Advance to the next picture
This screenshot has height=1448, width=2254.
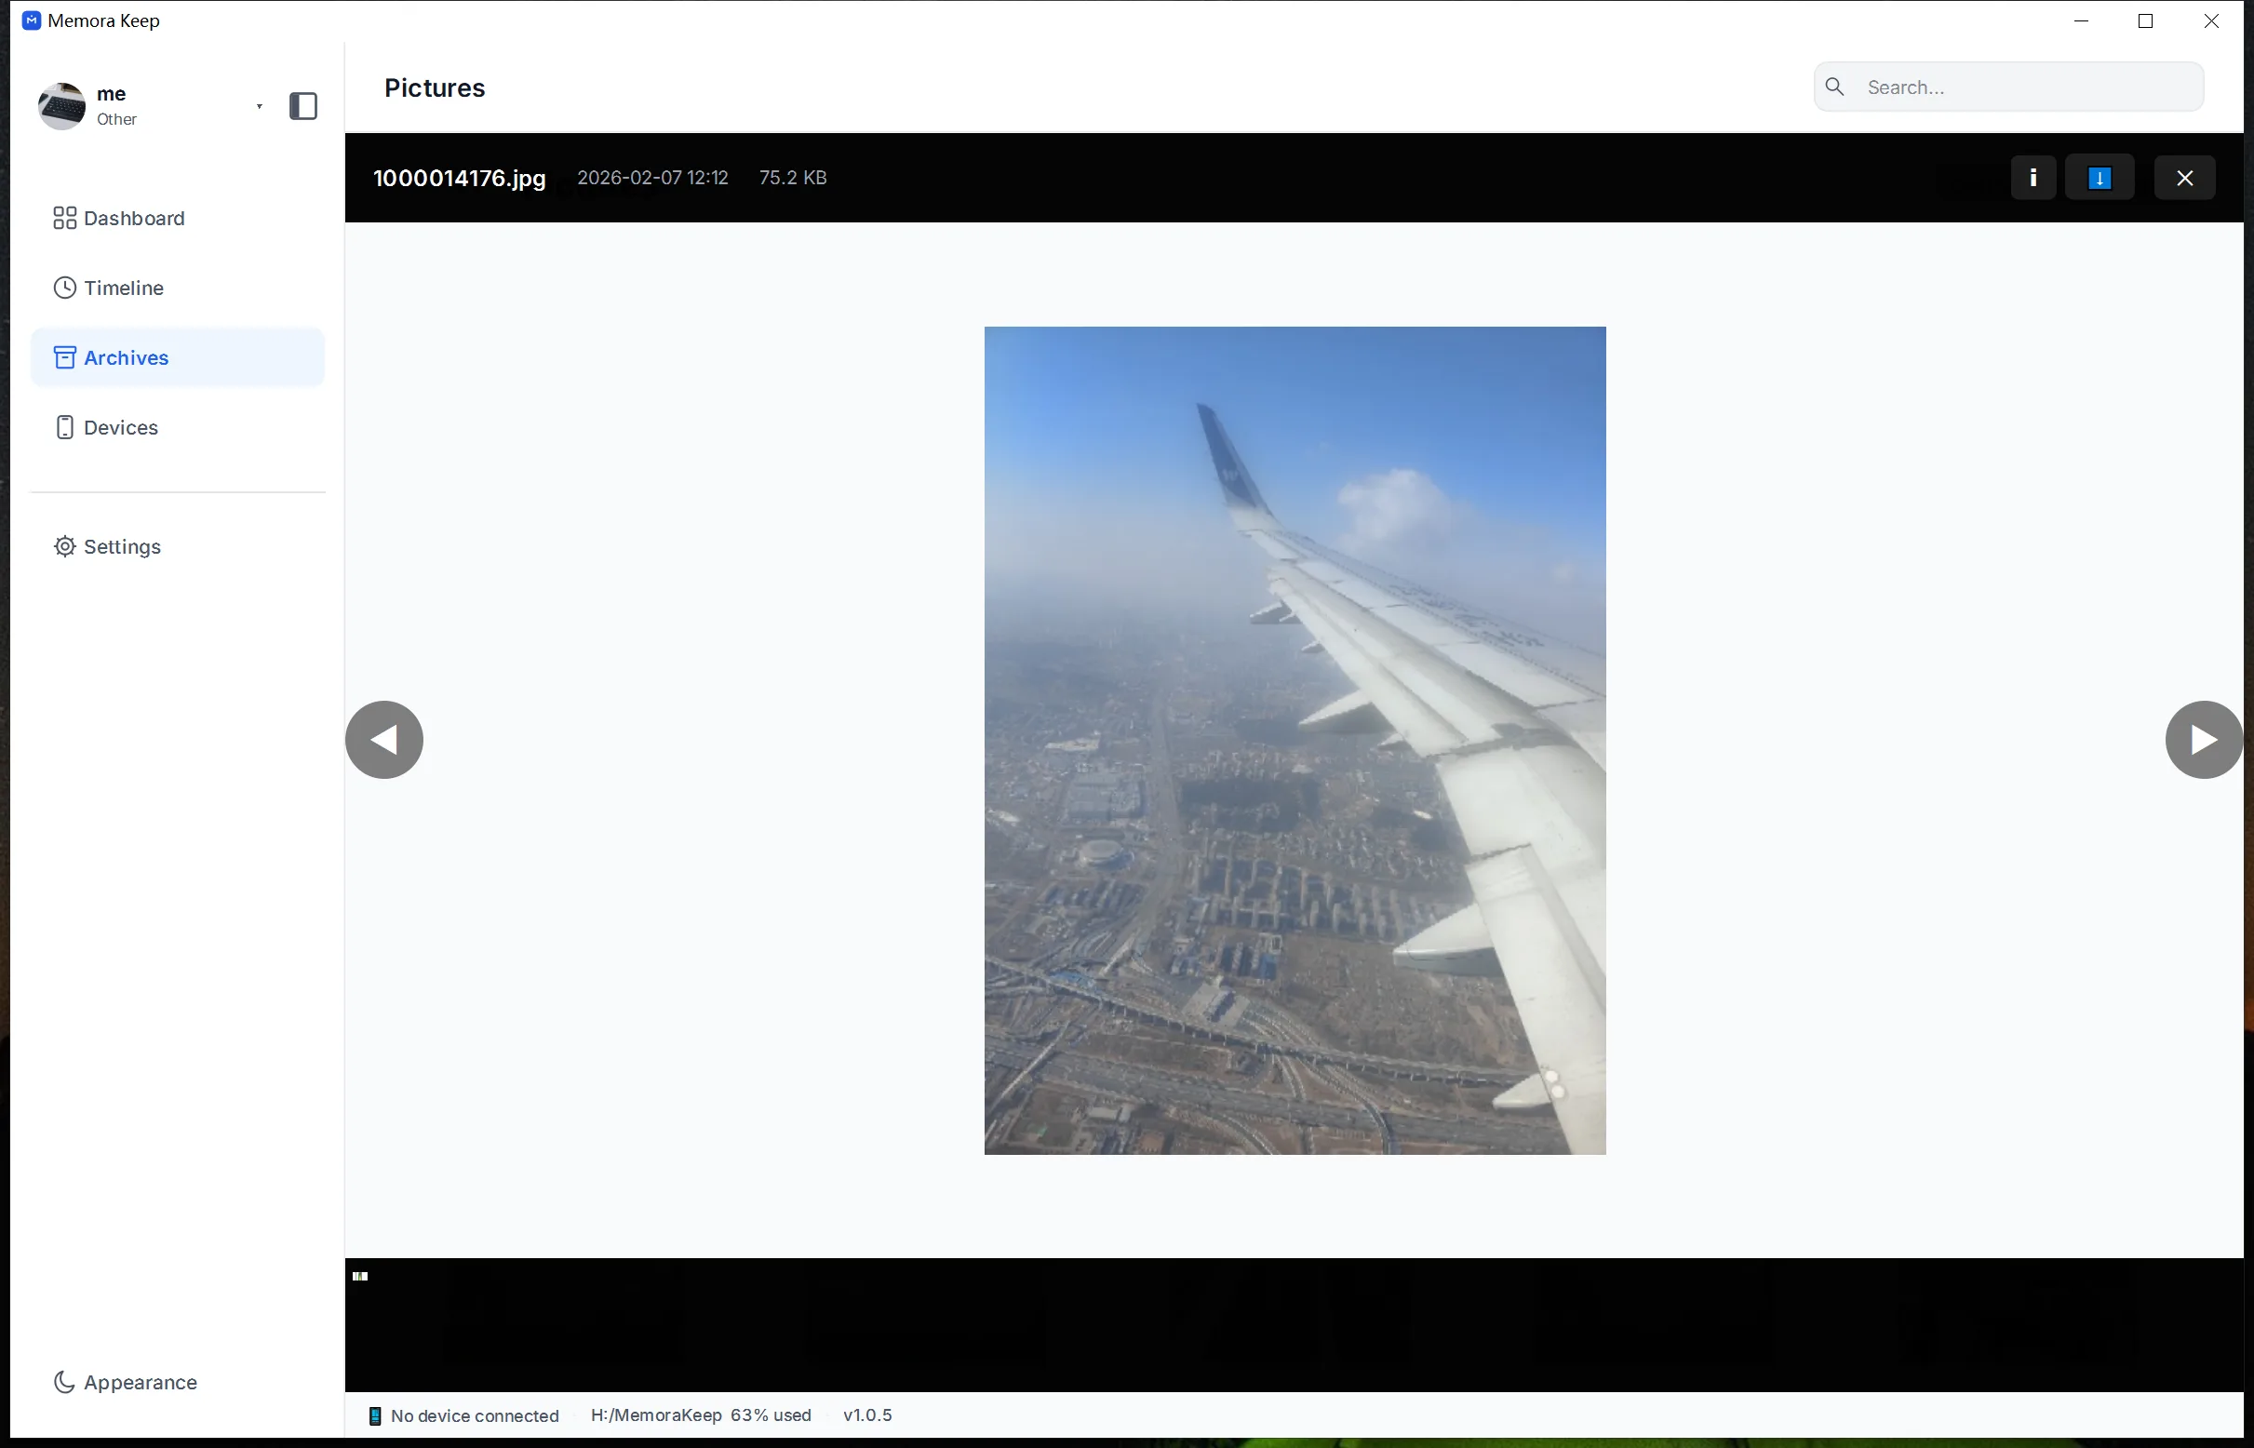coord(2203,739)
